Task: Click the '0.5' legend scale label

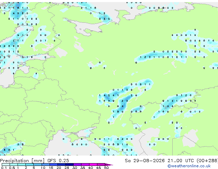Action: coord(12,168)
